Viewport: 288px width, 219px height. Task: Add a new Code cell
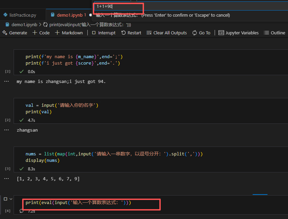[41, 33]
